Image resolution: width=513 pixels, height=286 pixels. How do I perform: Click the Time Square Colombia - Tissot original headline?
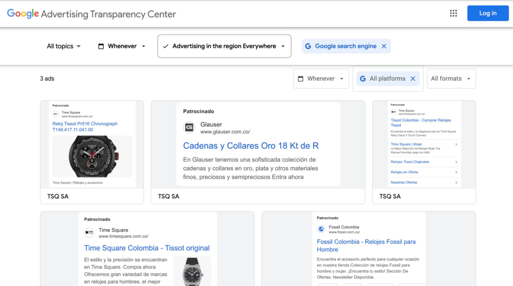147,248
